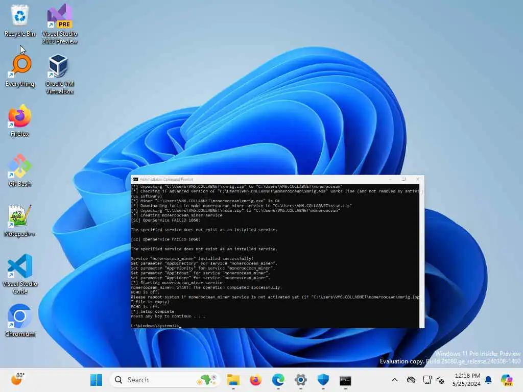This screenshot has width=523, height=392.
Task: Select Oracle VM VirtualBox desktop icon
Action: [60, 74]
